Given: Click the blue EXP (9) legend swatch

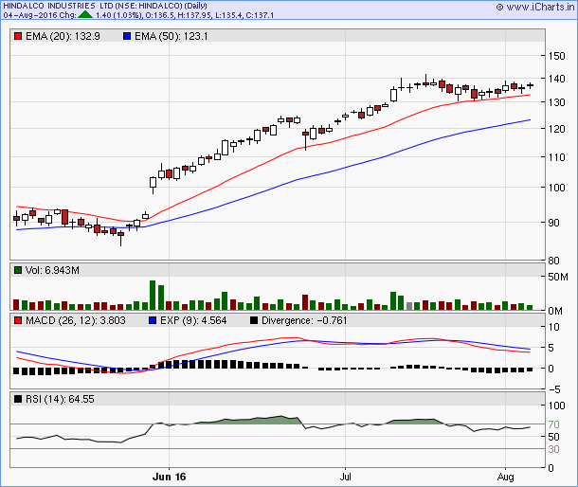Looking at the screenshot, I should coord(153,321).
